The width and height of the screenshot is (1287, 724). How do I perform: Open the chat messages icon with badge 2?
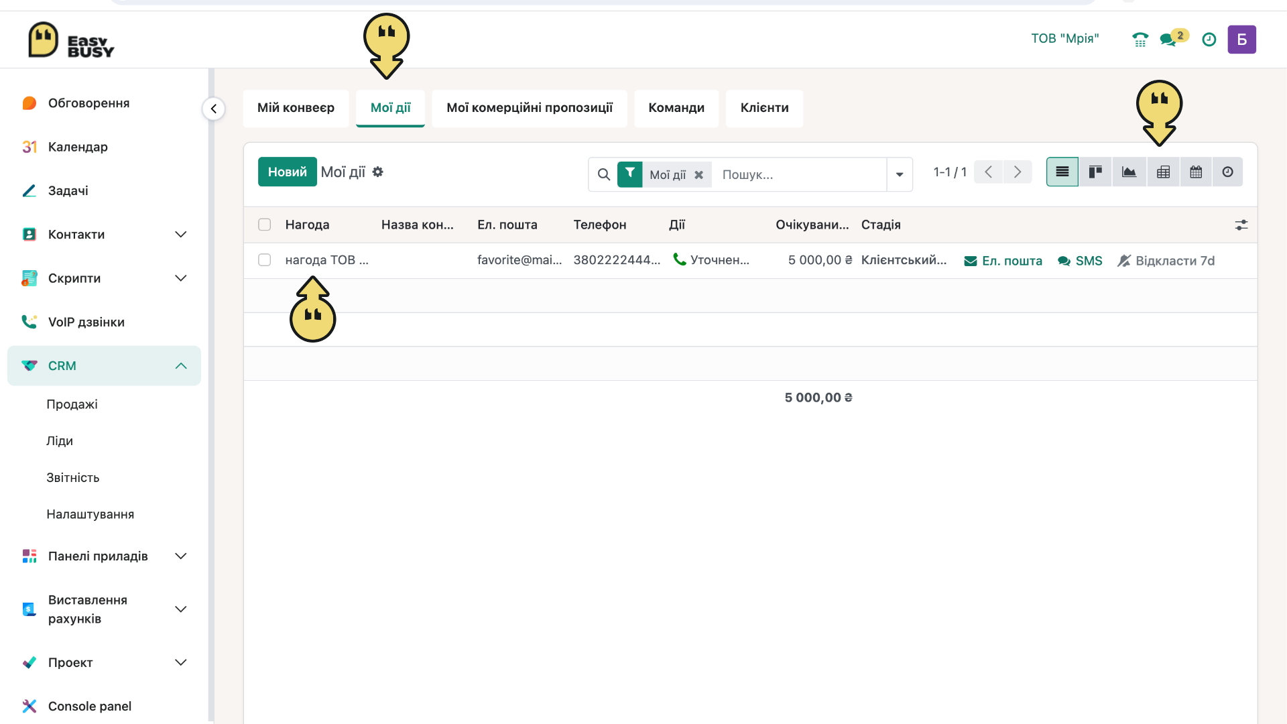[x=1174, y=38]
